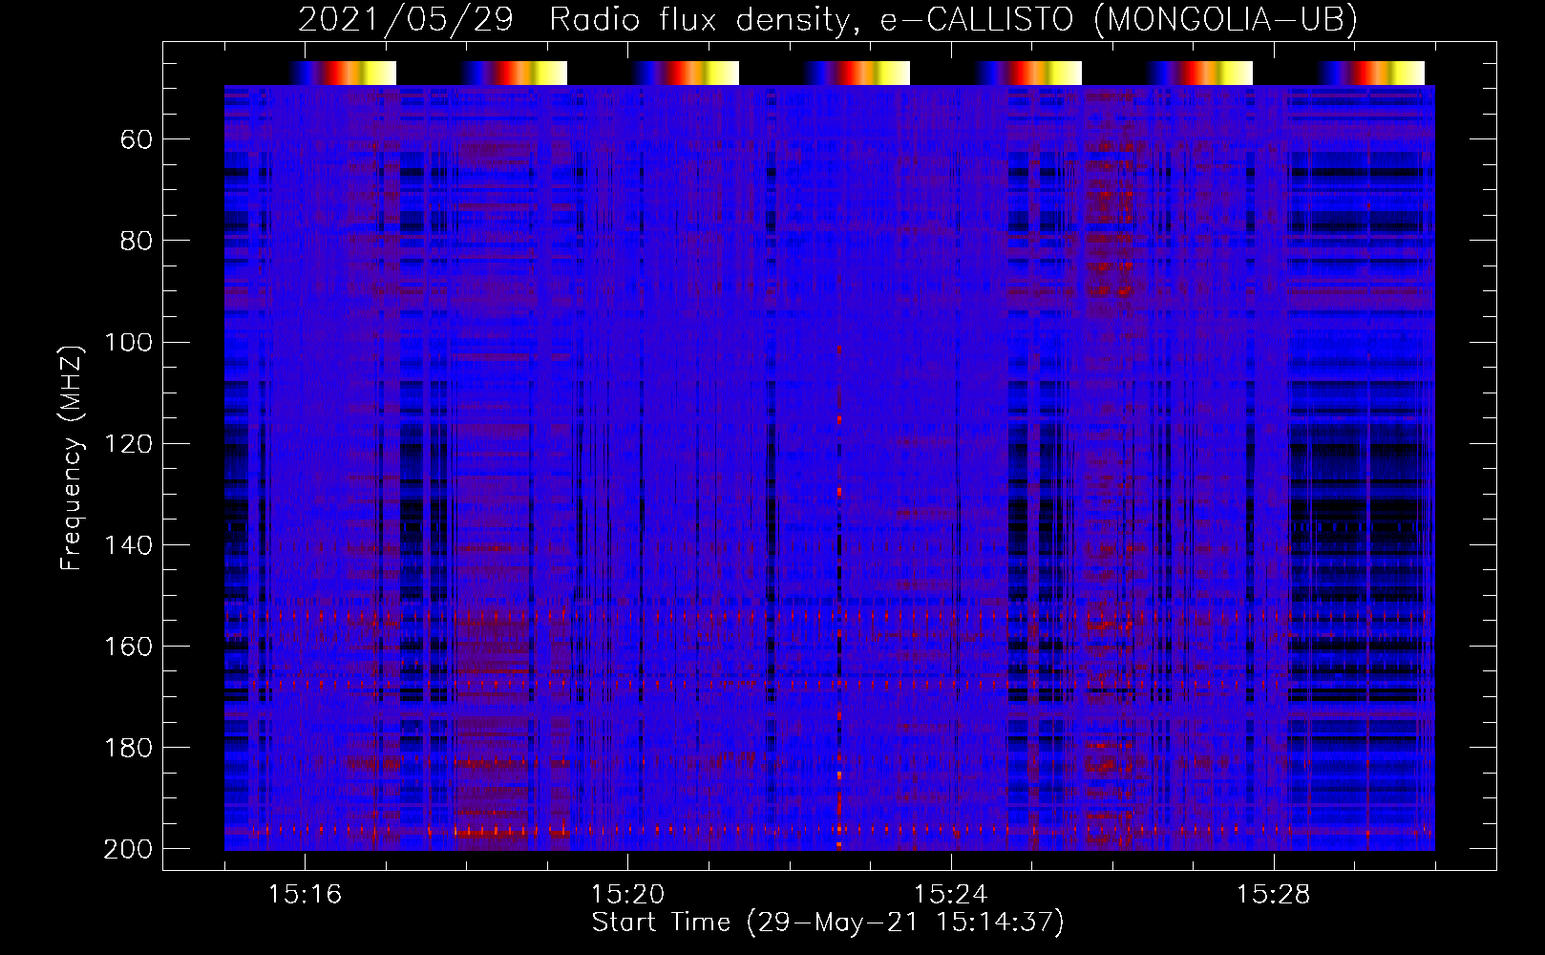Click the rightmost color scale bar above spectrogram
This screenshot has height=955, width=1545.
point(1371,73)
